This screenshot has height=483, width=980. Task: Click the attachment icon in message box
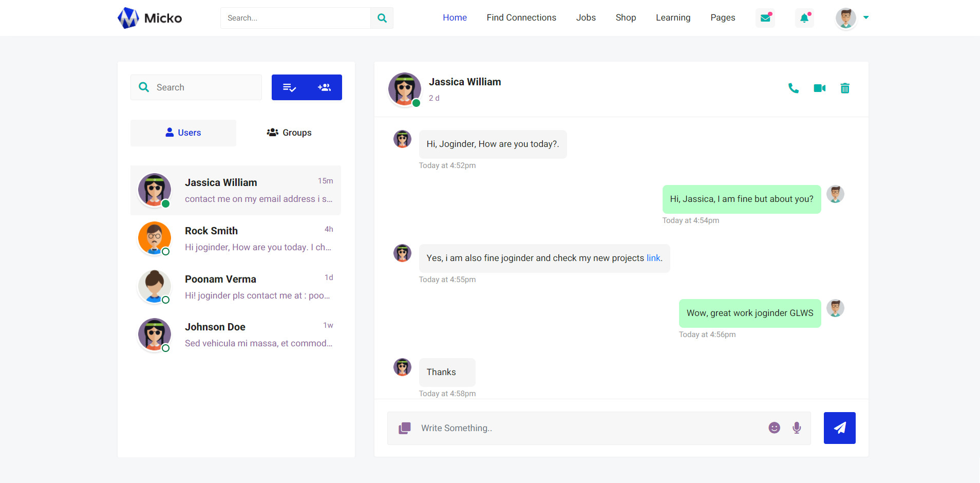405,428
